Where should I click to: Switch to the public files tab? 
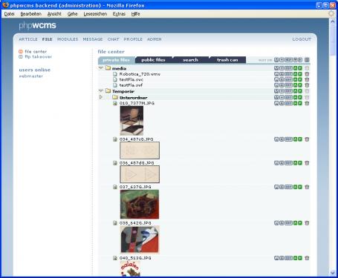coord(153,60)
